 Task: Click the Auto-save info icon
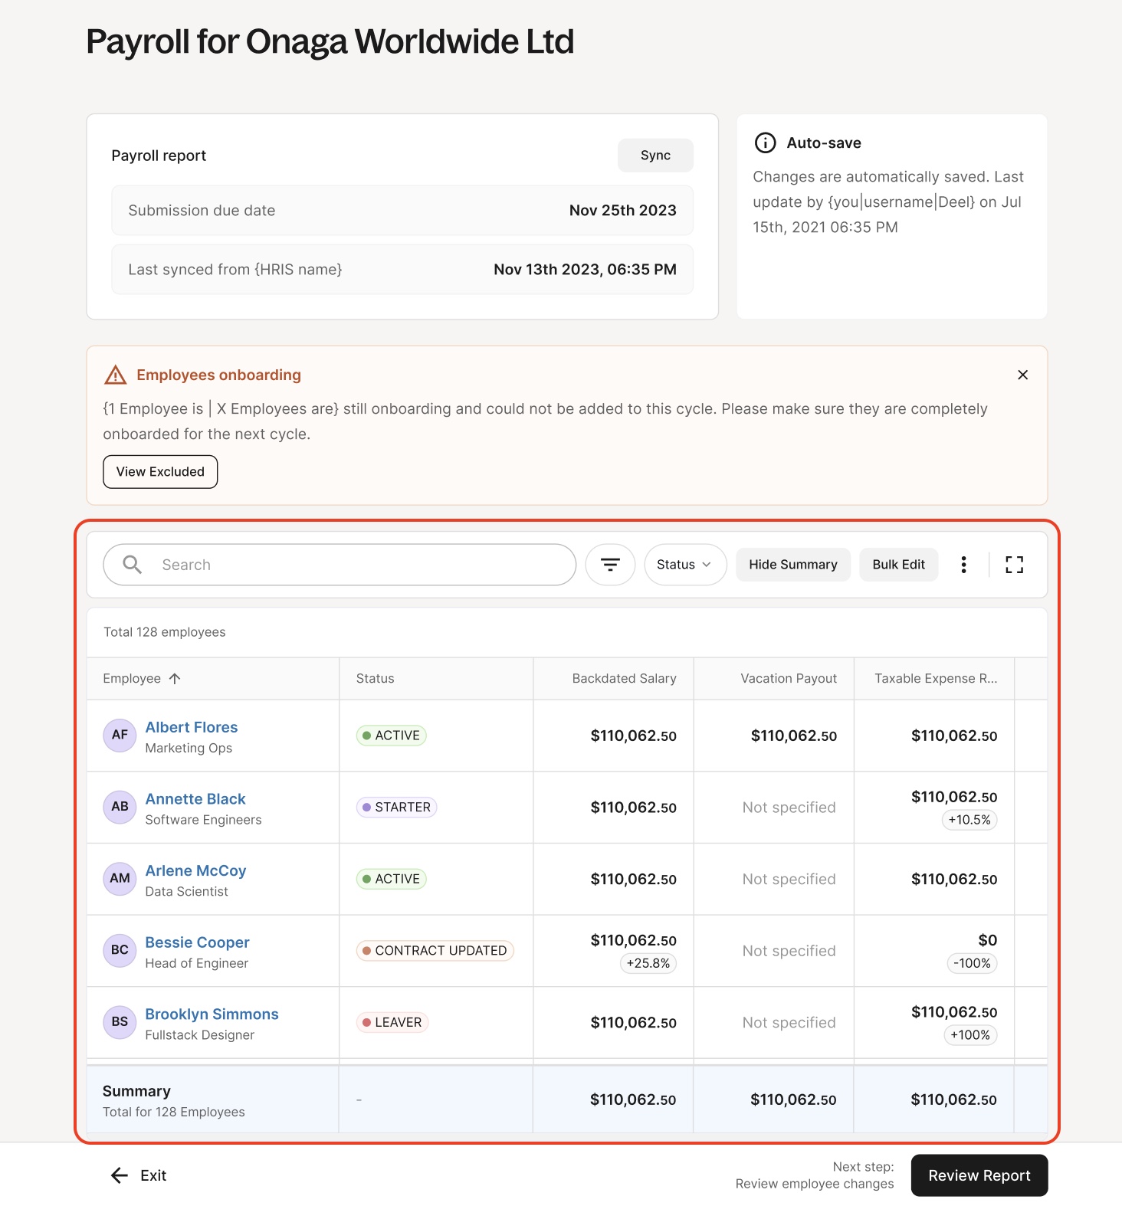[x=765, y=143]
